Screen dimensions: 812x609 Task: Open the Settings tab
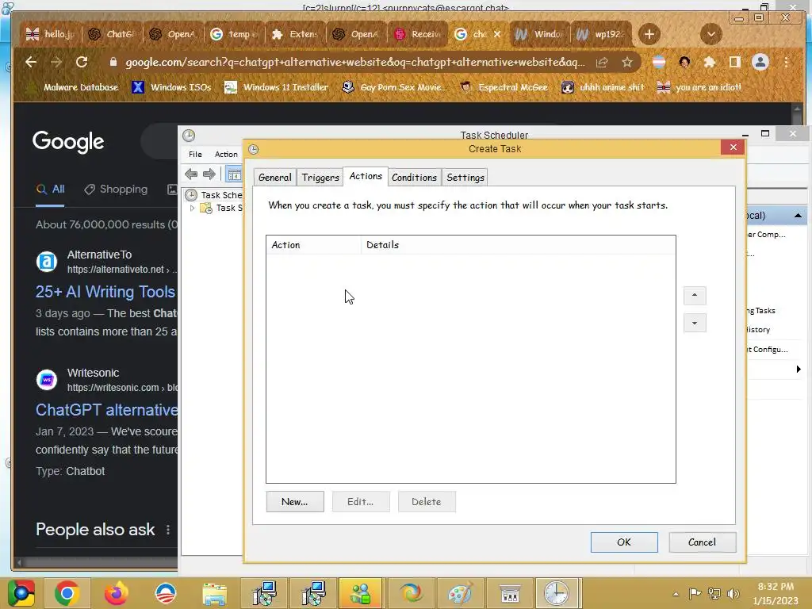(465, 178)
